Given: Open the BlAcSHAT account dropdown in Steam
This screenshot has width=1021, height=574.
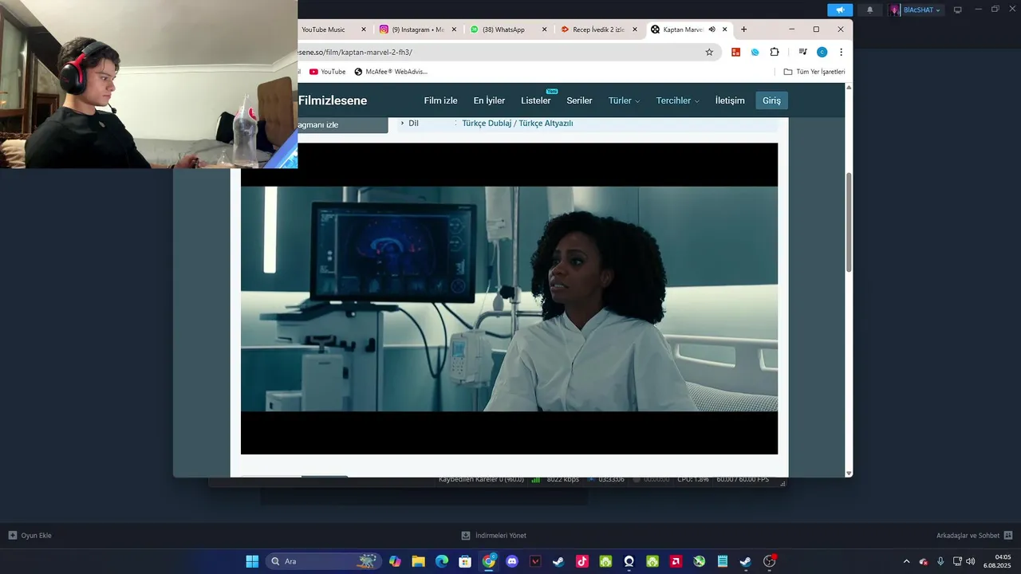Looking at the screenshot, I should (x=916, y=10).
